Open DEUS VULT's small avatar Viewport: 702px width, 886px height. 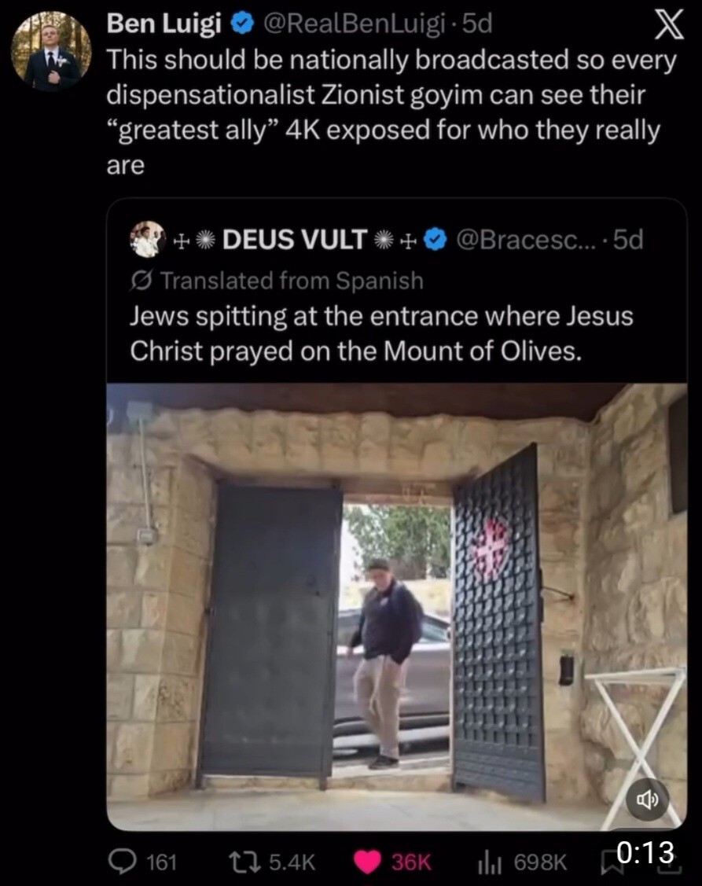point(148,239)
